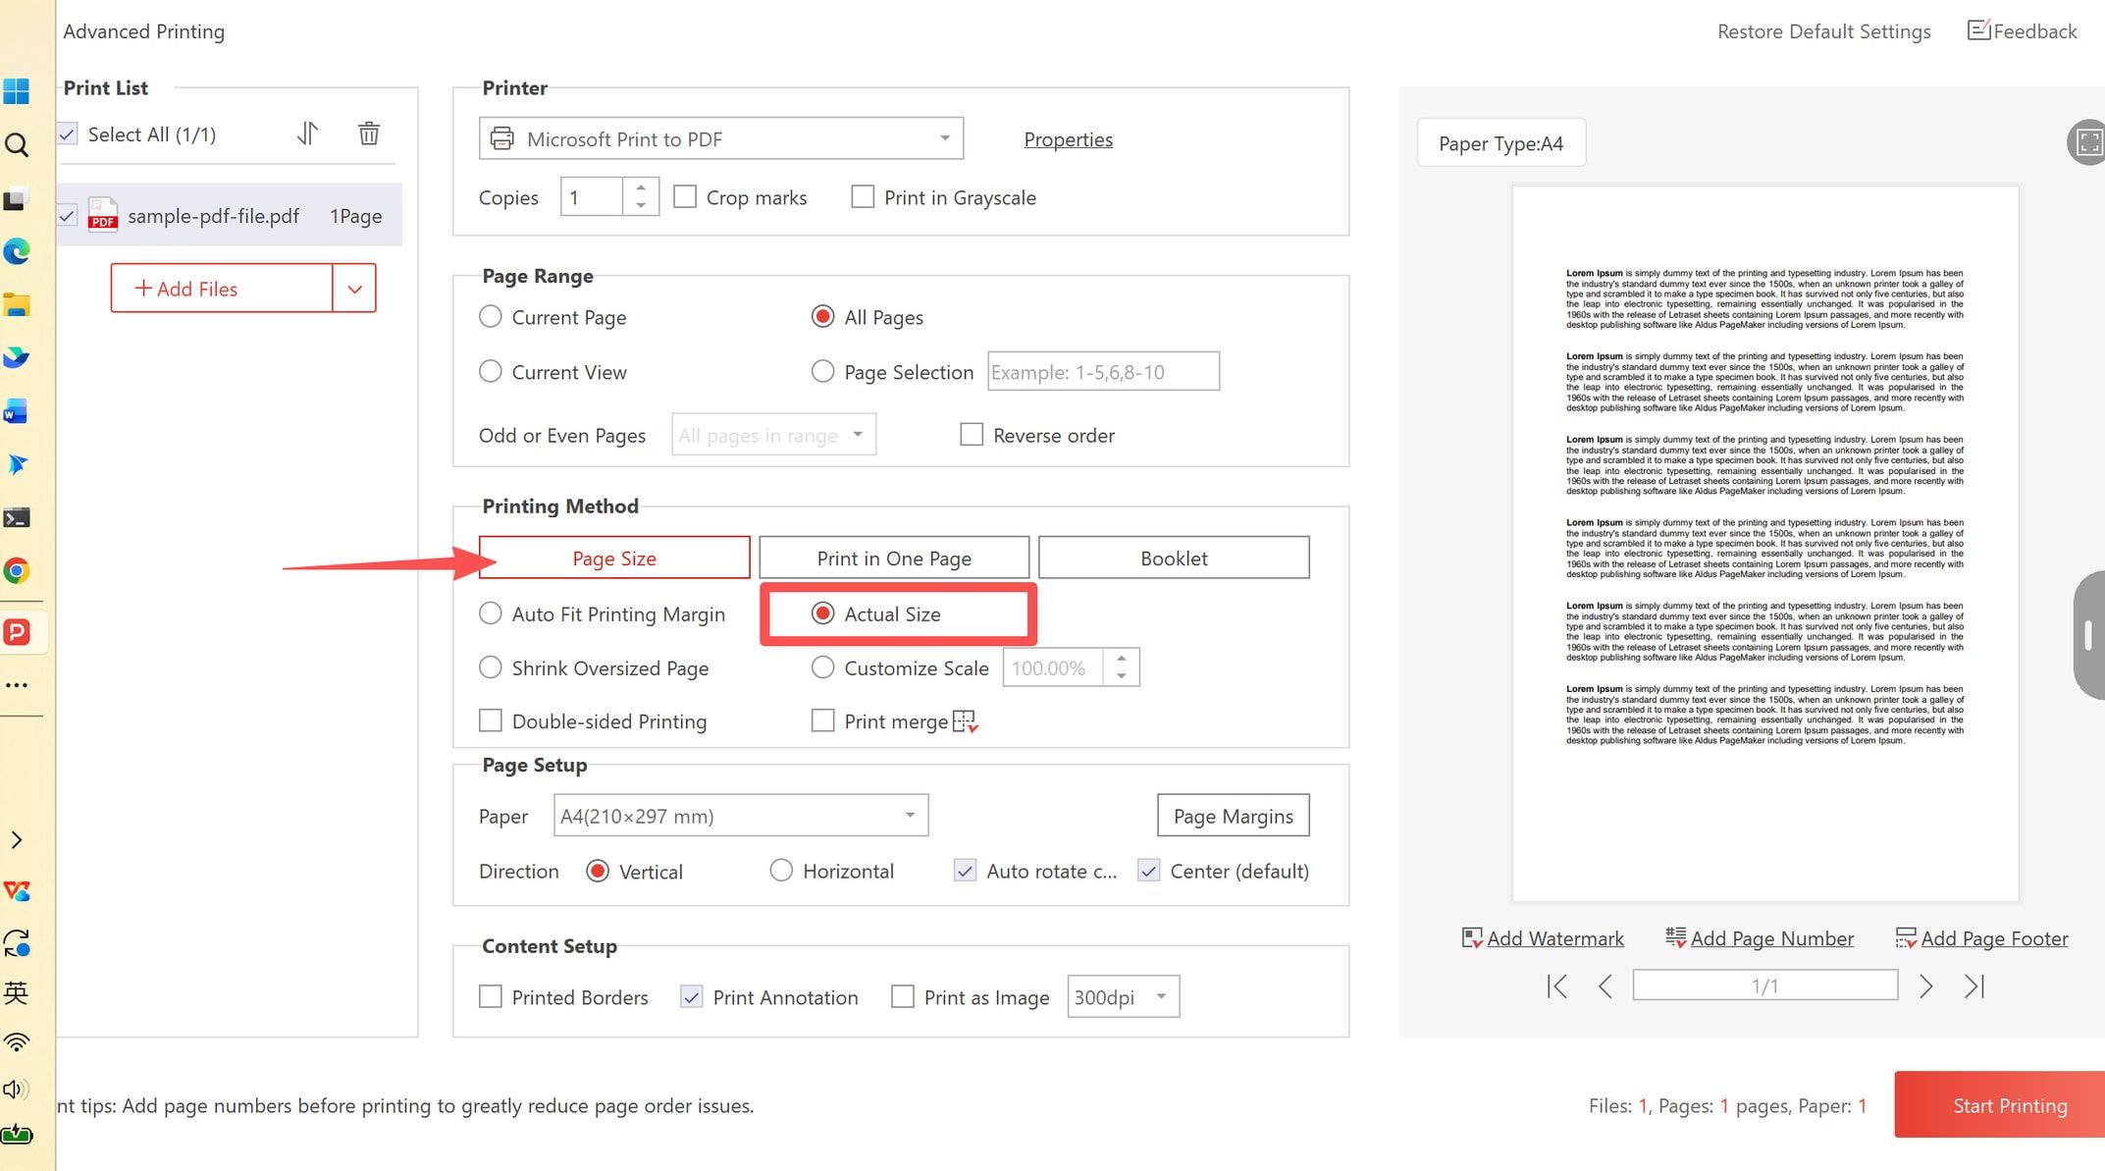Screen dimensions: 2105x1171
Task: Check the Reverse order option
Action: pyautogui.click(x=972, y=435)
